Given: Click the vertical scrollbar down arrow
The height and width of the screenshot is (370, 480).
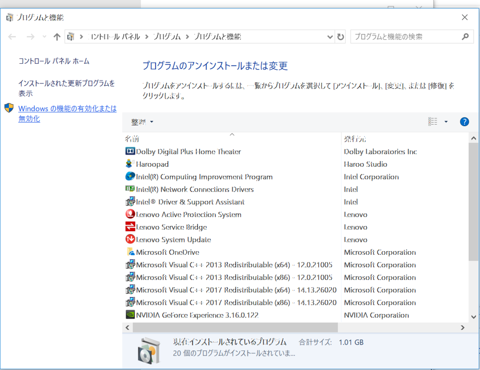Looking at the screenshot, I should [x=473, y=317].
